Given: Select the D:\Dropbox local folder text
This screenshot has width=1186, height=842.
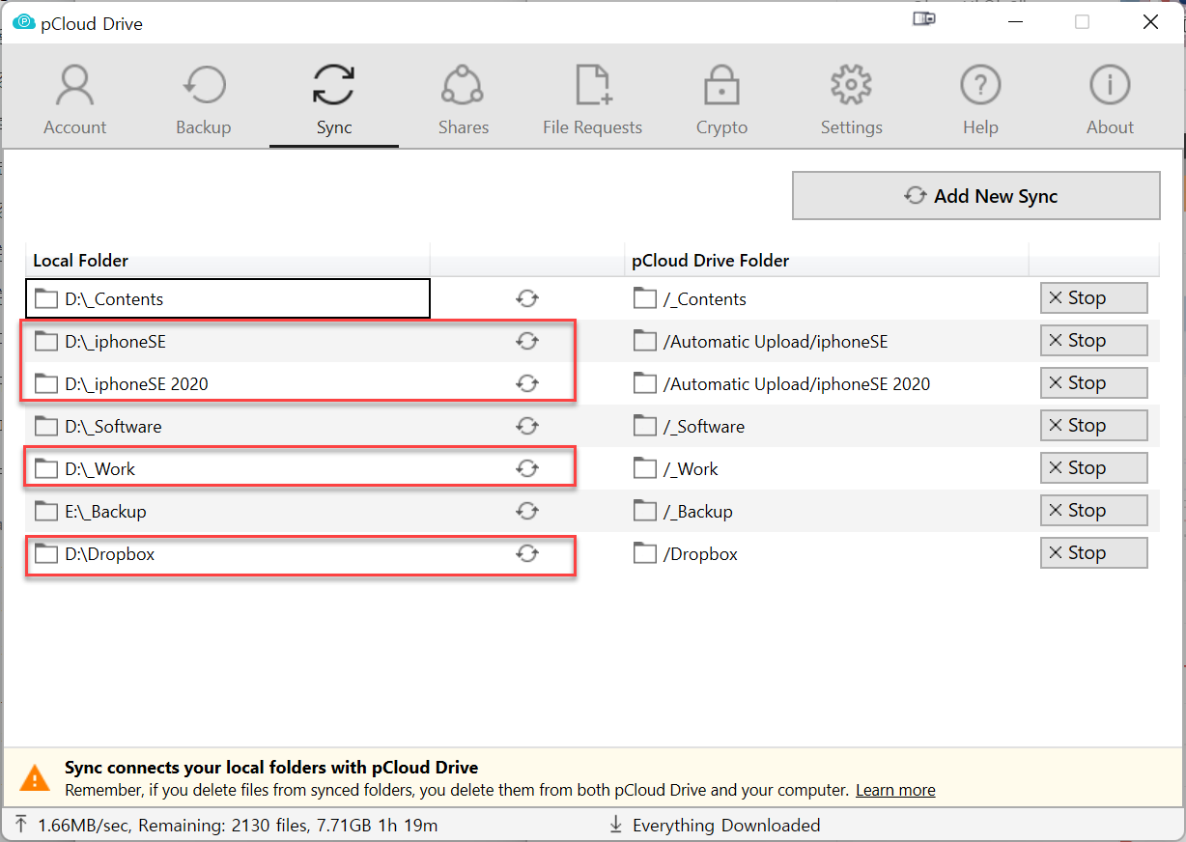Looking at the screenshot, I should [x=110, y=553].
